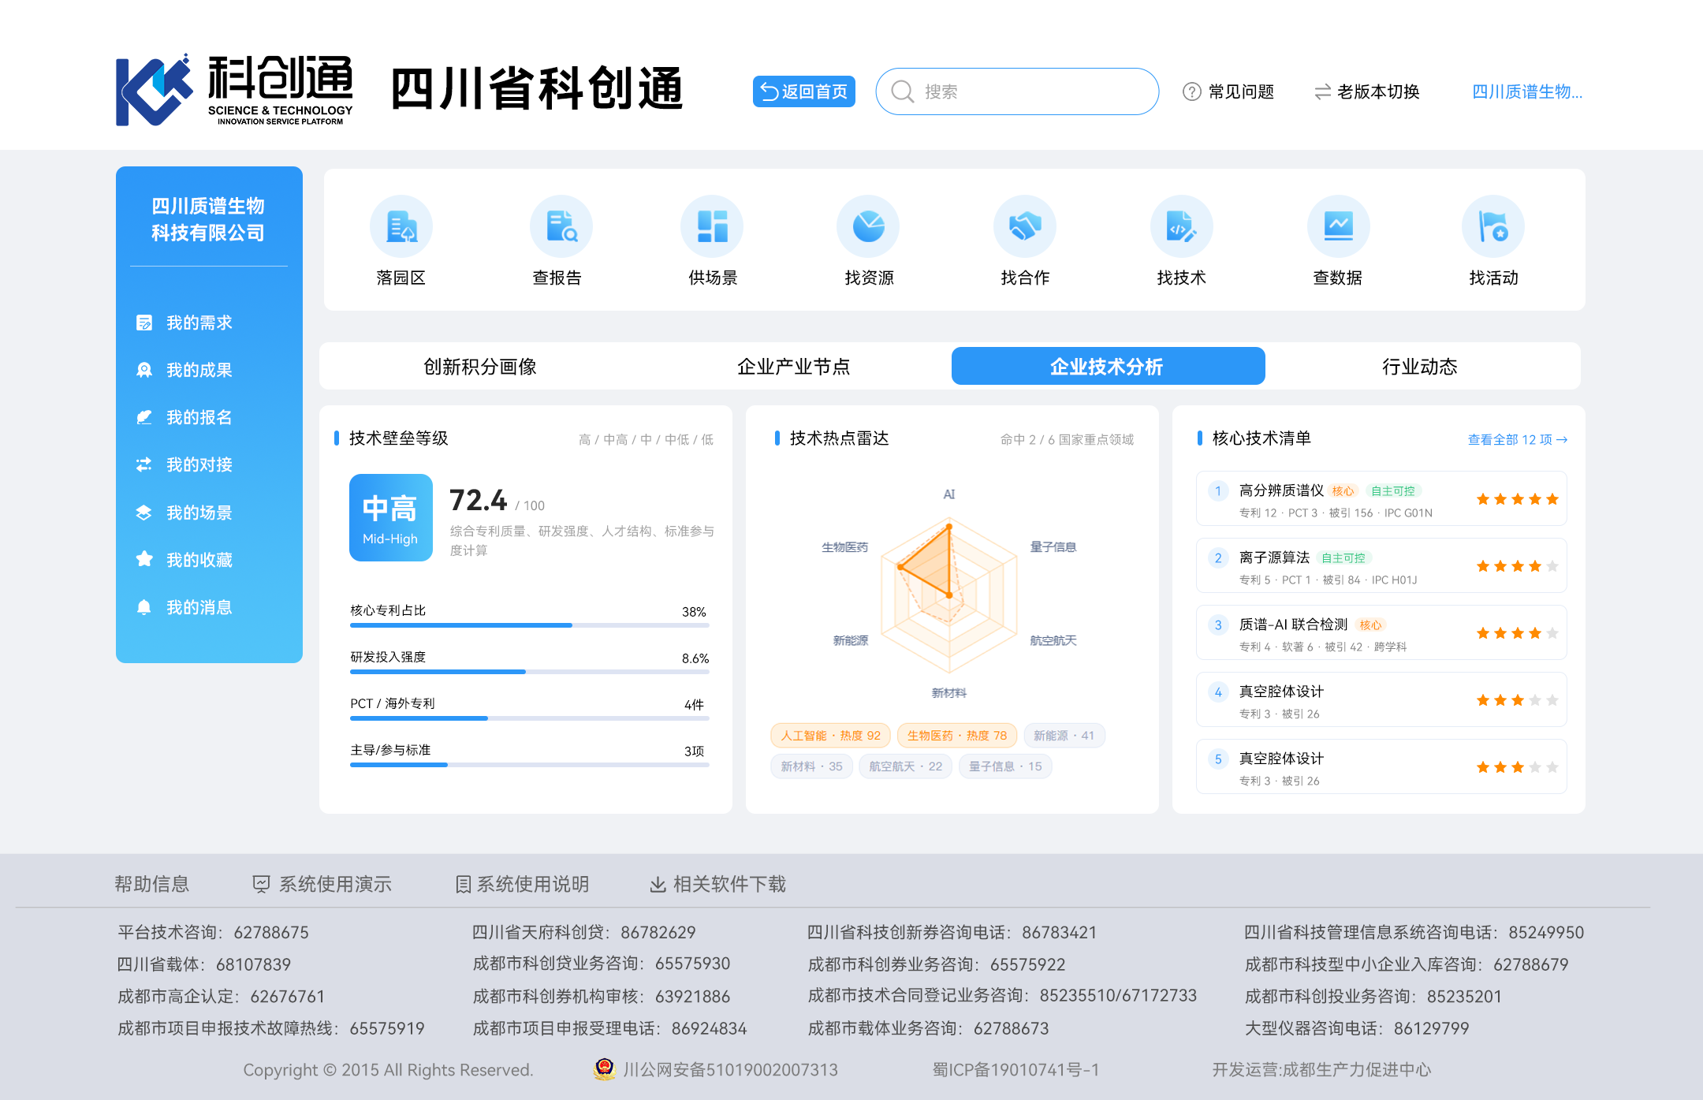
Task: Click the 搜索 input field
Action: click(x=1017, y=91)
